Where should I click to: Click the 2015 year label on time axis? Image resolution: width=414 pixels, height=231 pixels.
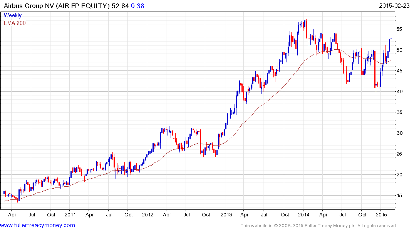[381, 214]
